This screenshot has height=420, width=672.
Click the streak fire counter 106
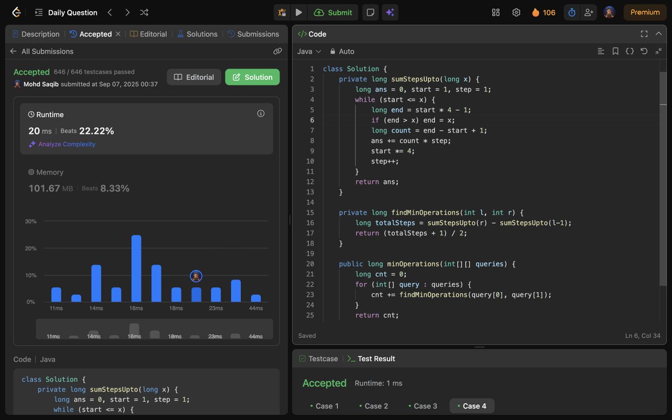click(544, 12)
